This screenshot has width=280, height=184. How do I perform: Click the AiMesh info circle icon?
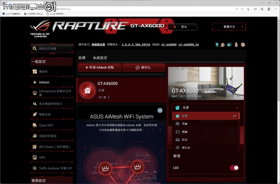pos(160,110)
